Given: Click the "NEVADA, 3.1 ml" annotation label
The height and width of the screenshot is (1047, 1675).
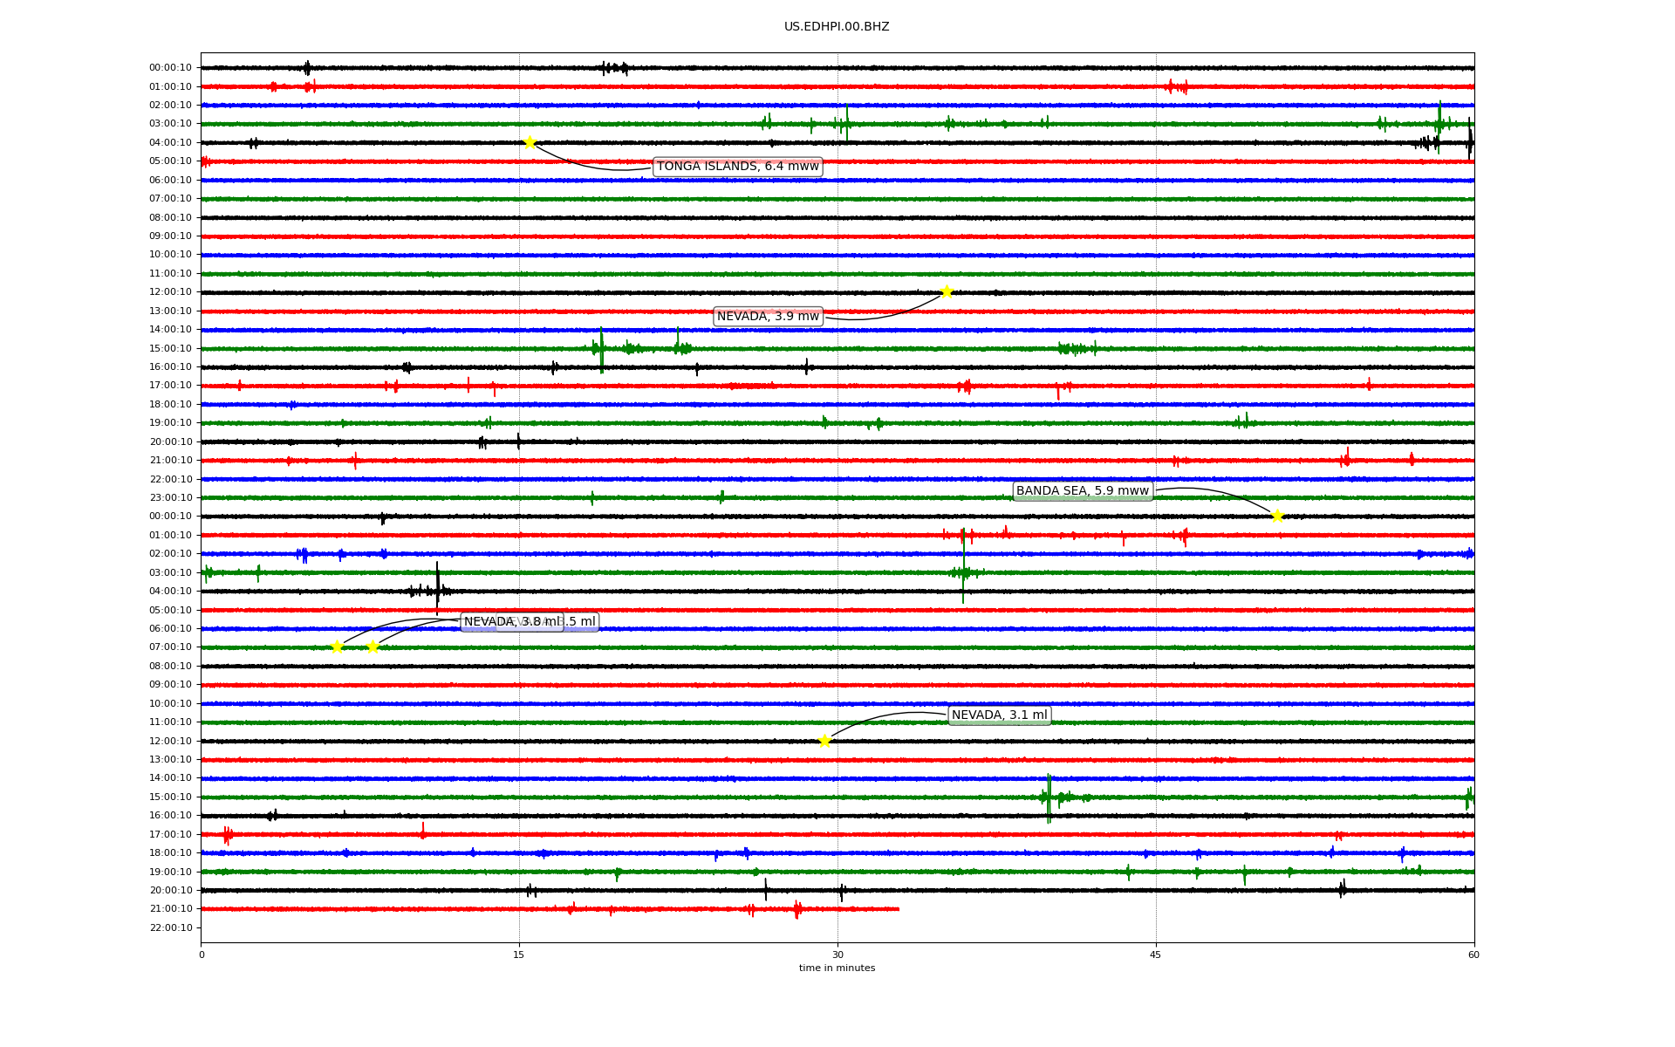Looking at the screenshot, I should [x=1000, y=715].
